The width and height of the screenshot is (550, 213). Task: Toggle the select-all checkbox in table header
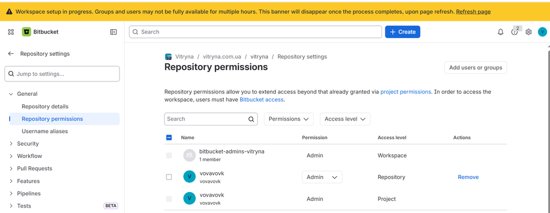tap(168, 138)
